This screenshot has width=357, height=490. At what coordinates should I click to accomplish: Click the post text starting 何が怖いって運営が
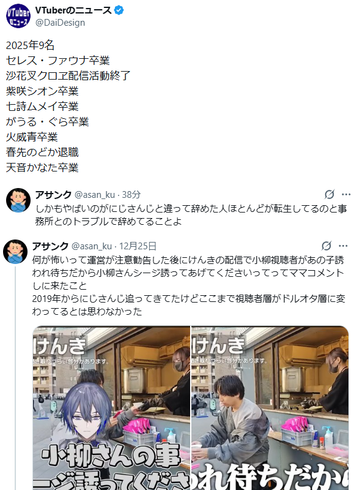[x=189, y=285]
